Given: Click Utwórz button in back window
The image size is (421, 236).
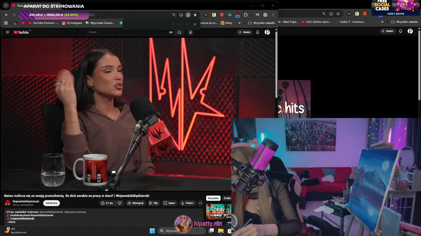Looking at the screenshot, I should 387,31.
